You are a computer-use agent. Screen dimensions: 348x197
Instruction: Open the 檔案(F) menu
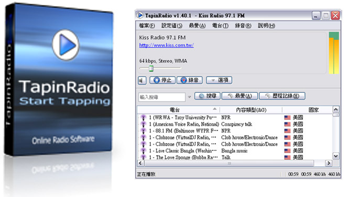coord(147,26)
